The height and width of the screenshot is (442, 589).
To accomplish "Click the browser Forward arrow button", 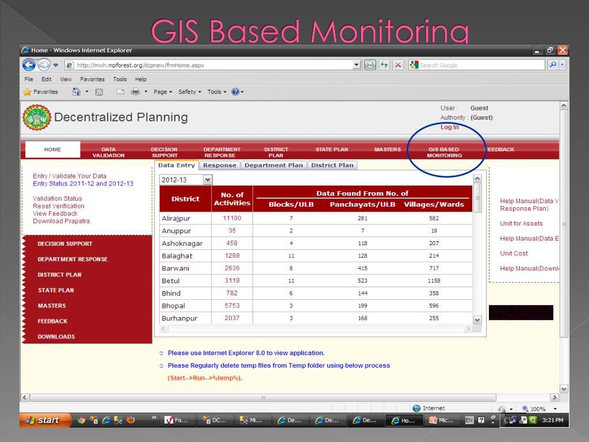I will (x=44, y=65).
